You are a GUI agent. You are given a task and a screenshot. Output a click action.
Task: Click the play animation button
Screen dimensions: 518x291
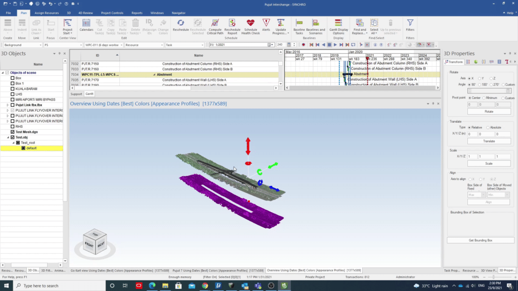pyautogui.click(x=335, y=45)
